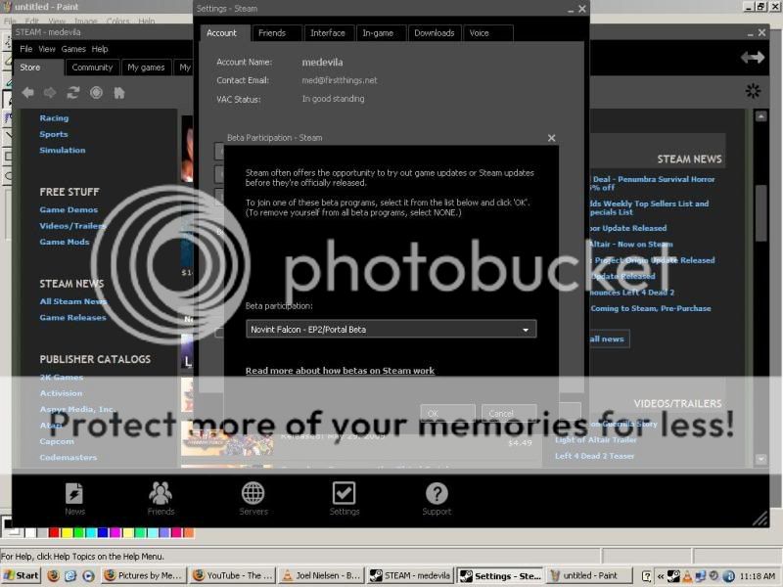Reload the Steam store page

click(x=73, y=93)
